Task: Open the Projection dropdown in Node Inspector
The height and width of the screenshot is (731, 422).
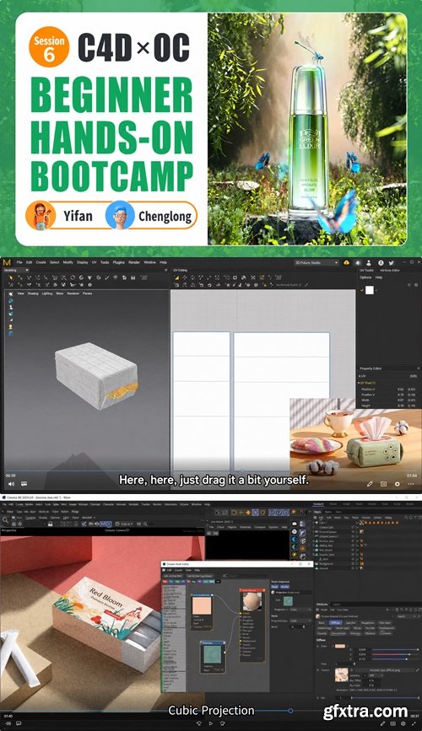Action: pyautogui.click(x=300, y=610)
